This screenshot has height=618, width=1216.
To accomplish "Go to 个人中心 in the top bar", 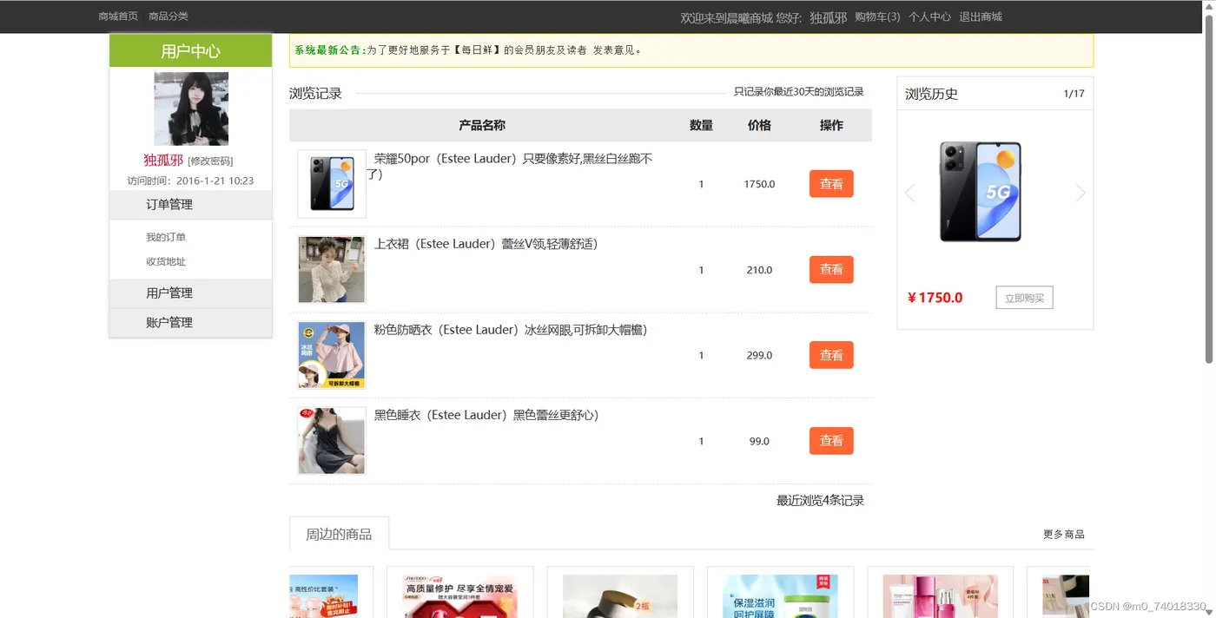I will click(929, 16).
